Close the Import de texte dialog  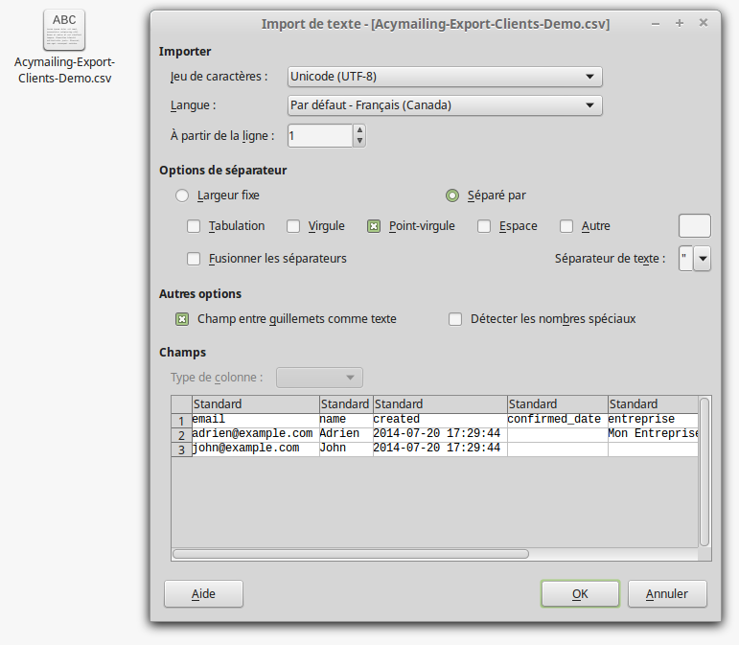tap(704, 23)
